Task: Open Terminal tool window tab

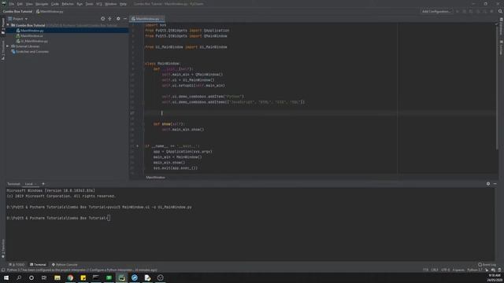Action: click(38, 265)
